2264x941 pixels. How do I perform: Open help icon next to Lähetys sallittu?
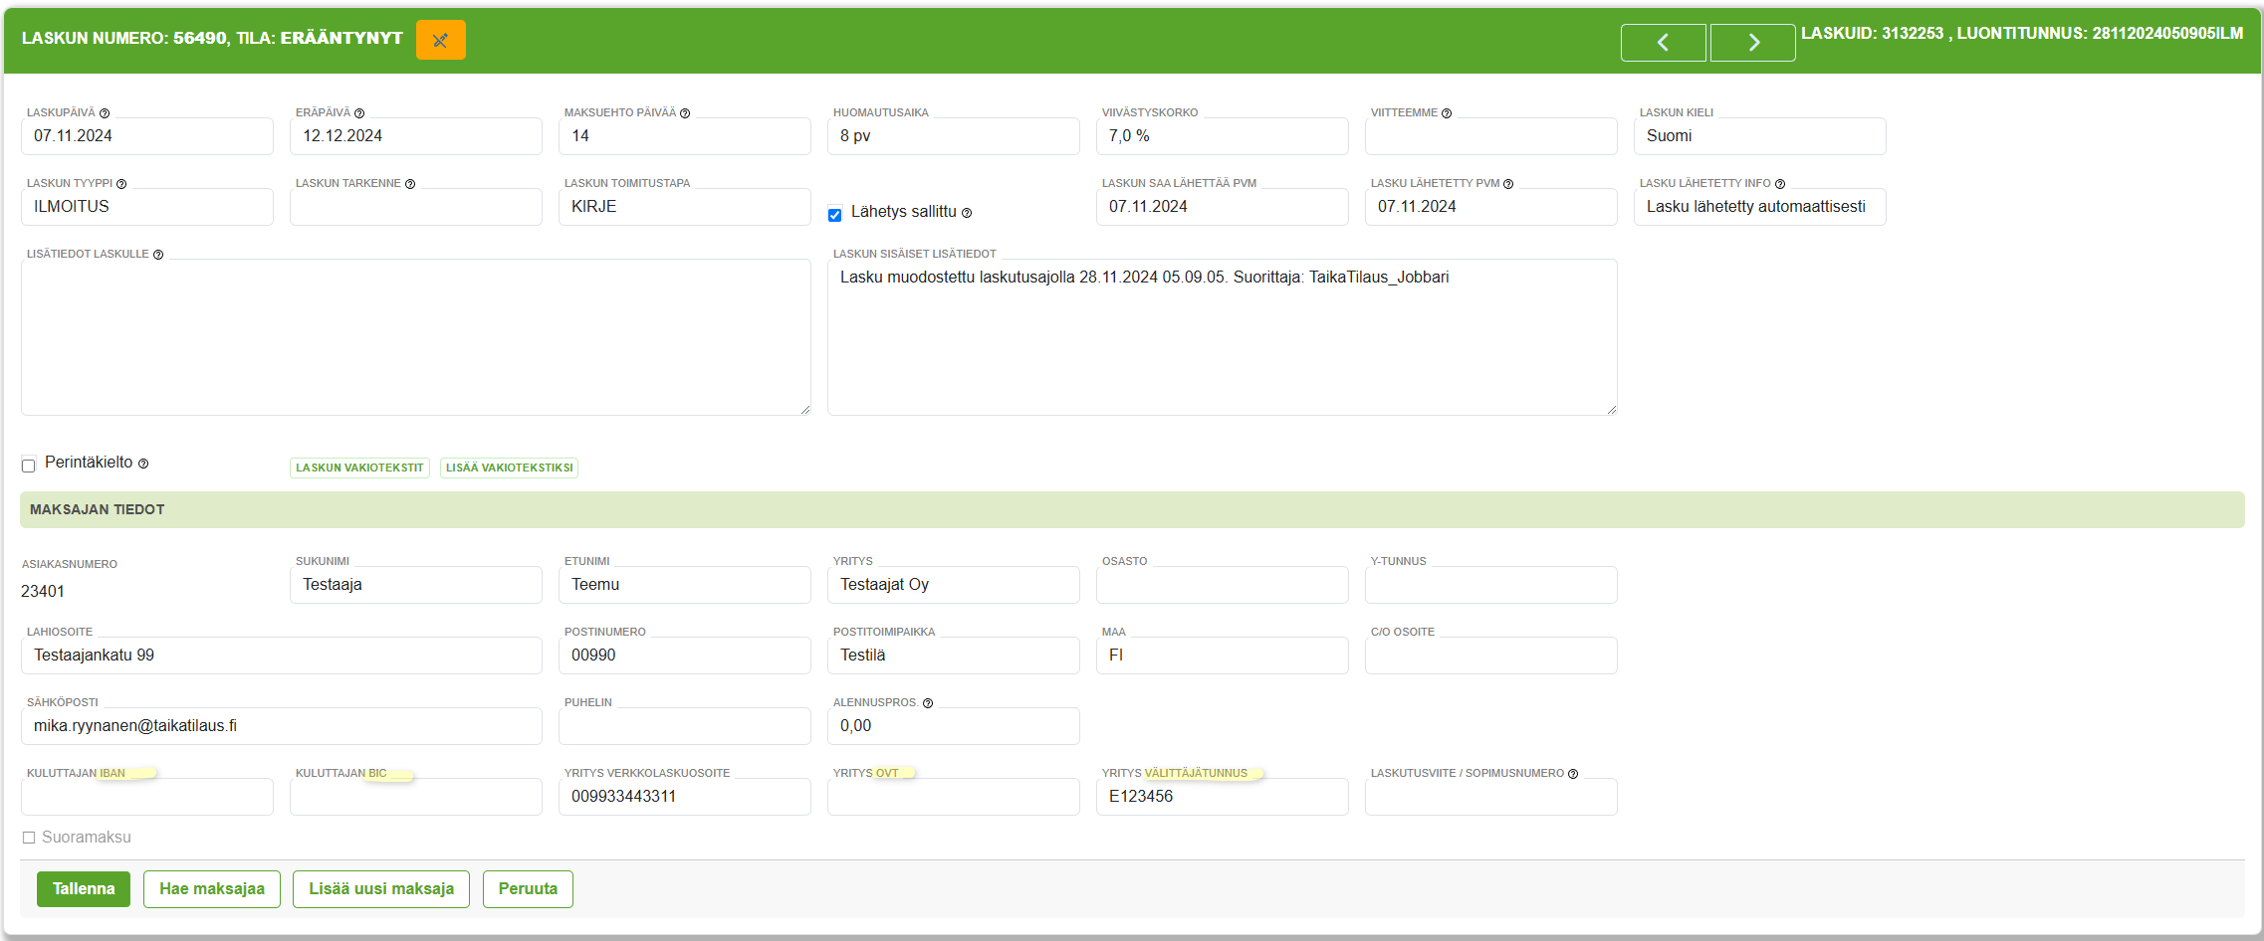[x=967, y=213]
